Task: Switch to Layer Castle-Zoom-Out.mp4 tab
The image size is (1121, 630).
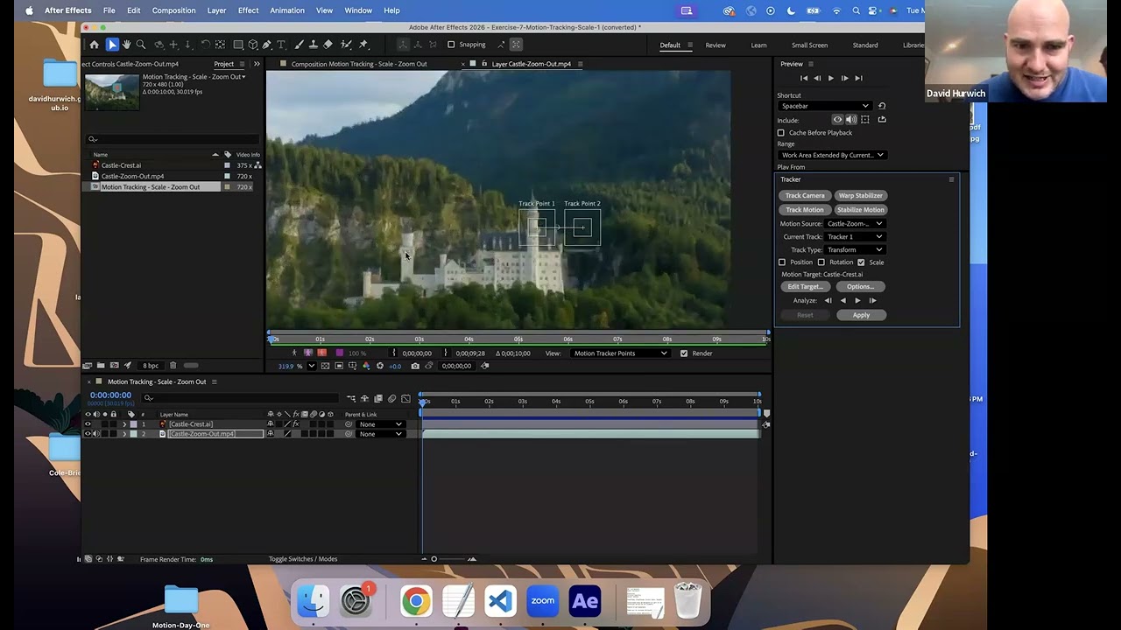Action: pyautogui.click(x=531, y=64)
